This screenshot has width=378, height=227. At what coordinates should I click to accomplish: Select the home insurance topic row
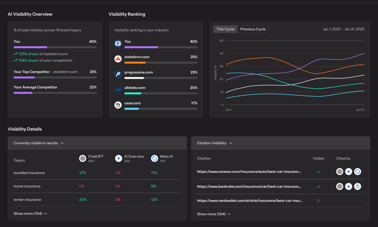tap(27, 186)
